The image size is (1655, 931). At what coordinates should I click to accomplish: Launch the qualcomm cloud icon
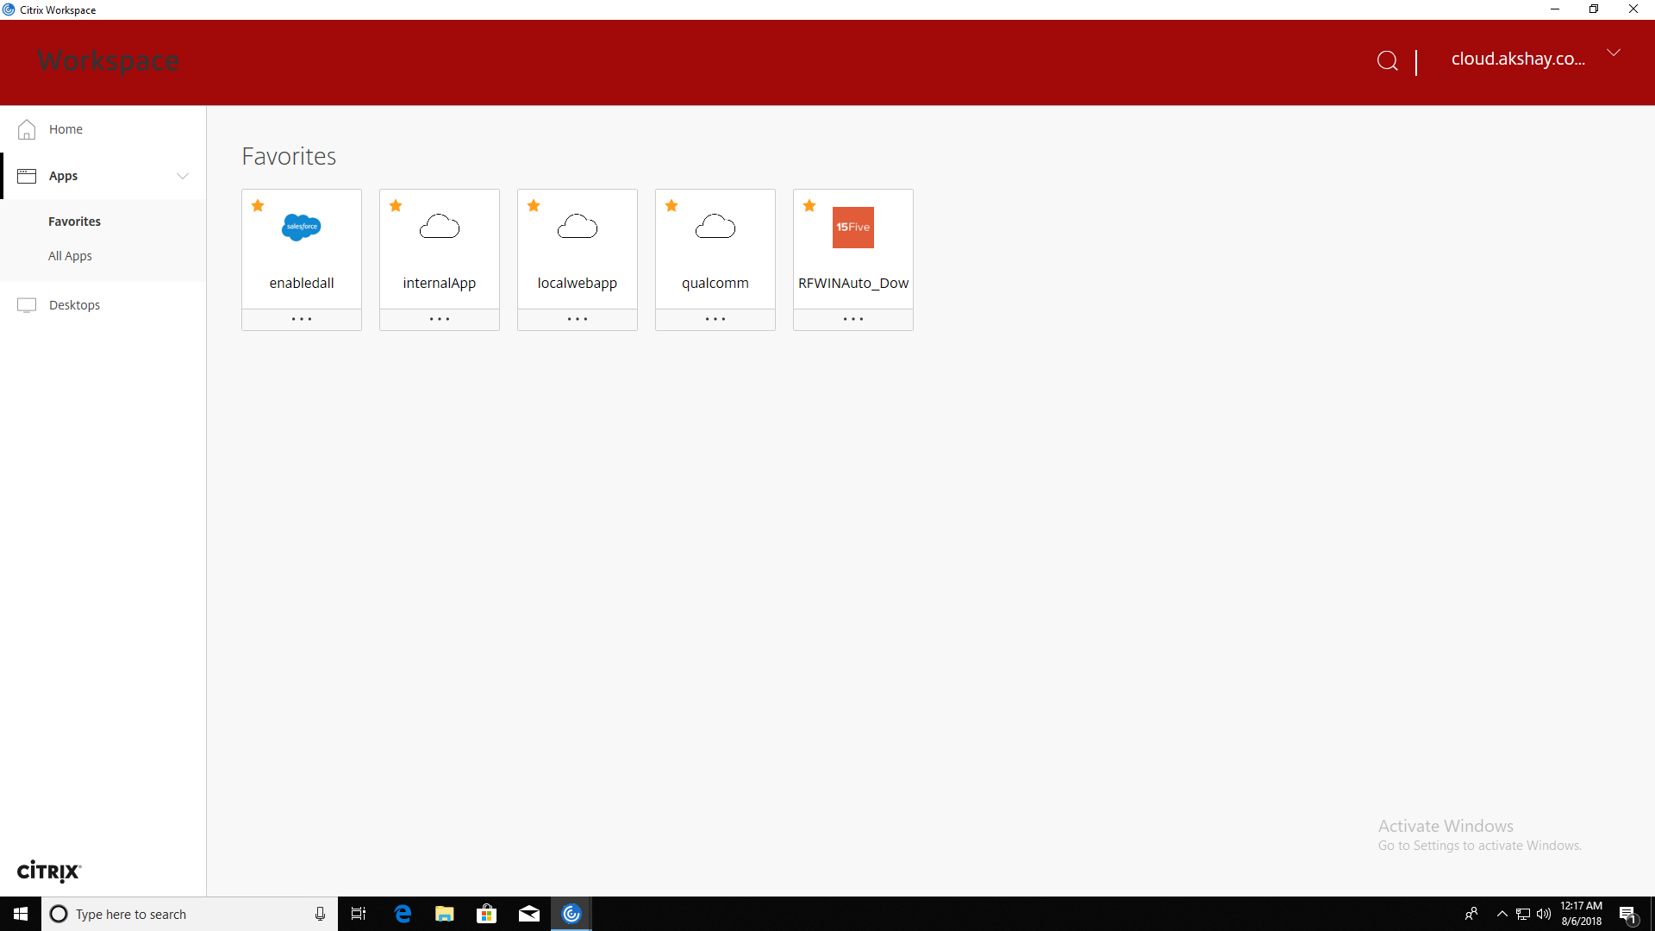pyautogui.click(x=715, y=227)
